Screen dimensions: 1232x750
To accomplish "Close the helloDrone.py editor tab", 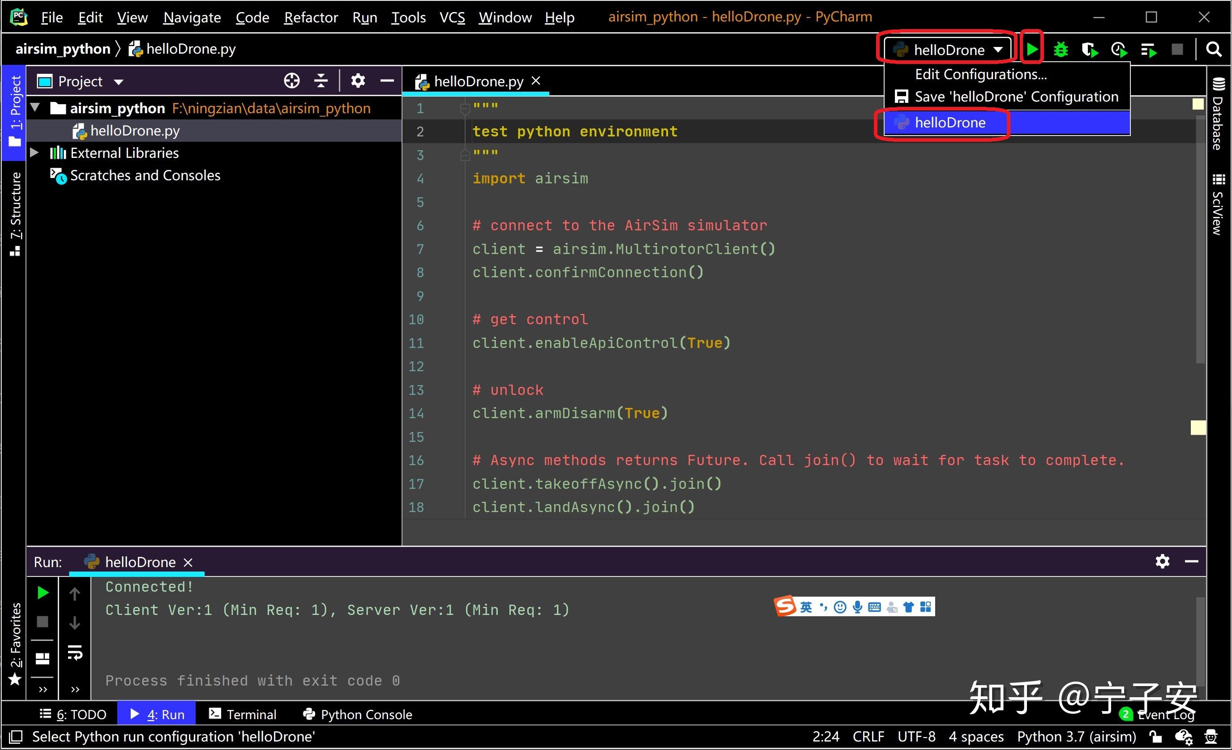I will tap(535, 81).
